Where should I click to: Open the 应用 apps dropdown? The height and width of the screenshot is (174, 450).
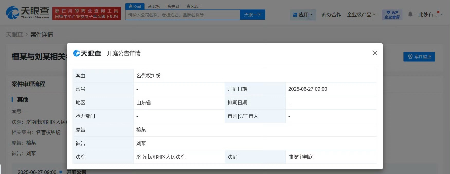pyautogui.click(x=303, y=15)
